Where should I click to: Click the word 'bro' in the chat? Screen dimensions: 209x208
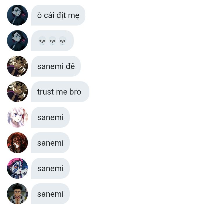point(75,92)
